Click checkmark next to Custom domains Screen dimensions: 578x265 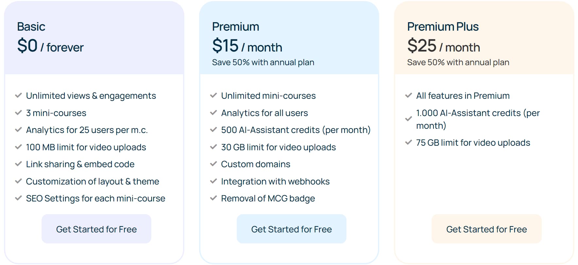pyautogui.click(x=213, y=164)
